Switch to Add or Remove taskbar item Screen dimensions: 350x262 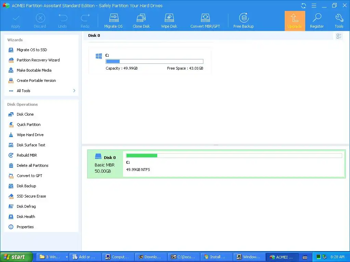[x=85, y=257]
